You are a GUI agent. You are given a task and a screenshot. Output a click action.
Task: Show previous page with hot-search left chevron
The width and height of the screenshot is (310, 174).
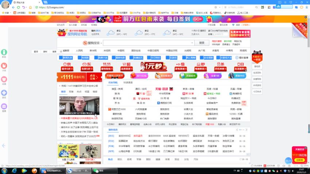click(237, 130)
